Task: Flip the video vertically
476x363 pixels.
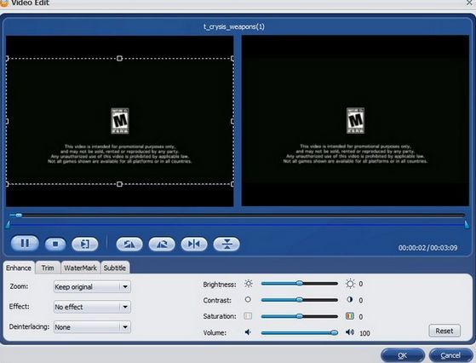Action: tap(227, 244)
